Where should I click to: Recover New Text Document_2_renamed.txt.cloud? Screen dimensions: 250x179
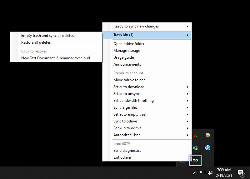[x=56, y=58]
